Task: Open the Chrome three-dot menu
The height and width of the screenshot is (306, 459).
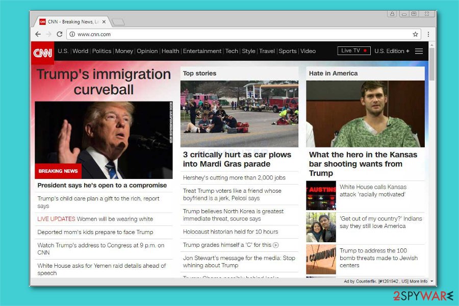Action: click(428, 34)
